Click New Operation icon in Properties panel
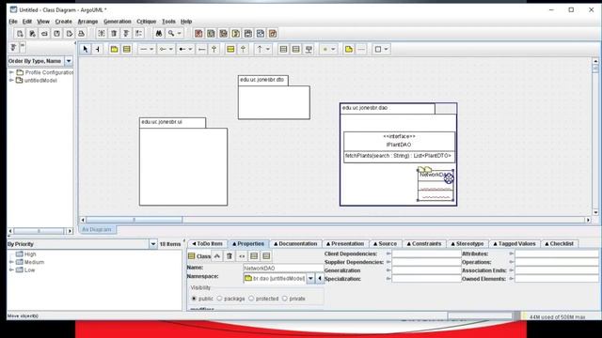602x338 pixels. (266, 256)
